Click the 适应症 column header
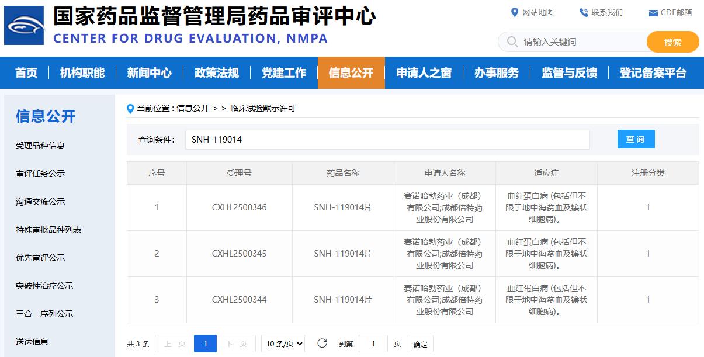Image resolution: width=704 pixels, height=357 pixels. point(546,173)
